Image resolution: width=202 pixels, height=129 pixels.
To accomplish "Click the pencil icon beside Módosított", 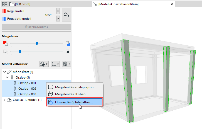I will [9, 72].
